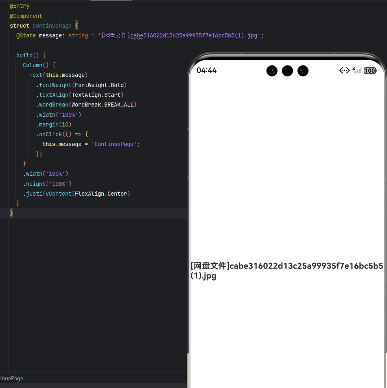Click the @Component decorator line
Screen dimensions: 387x388
pyautogui.click(x=26, y=16)
